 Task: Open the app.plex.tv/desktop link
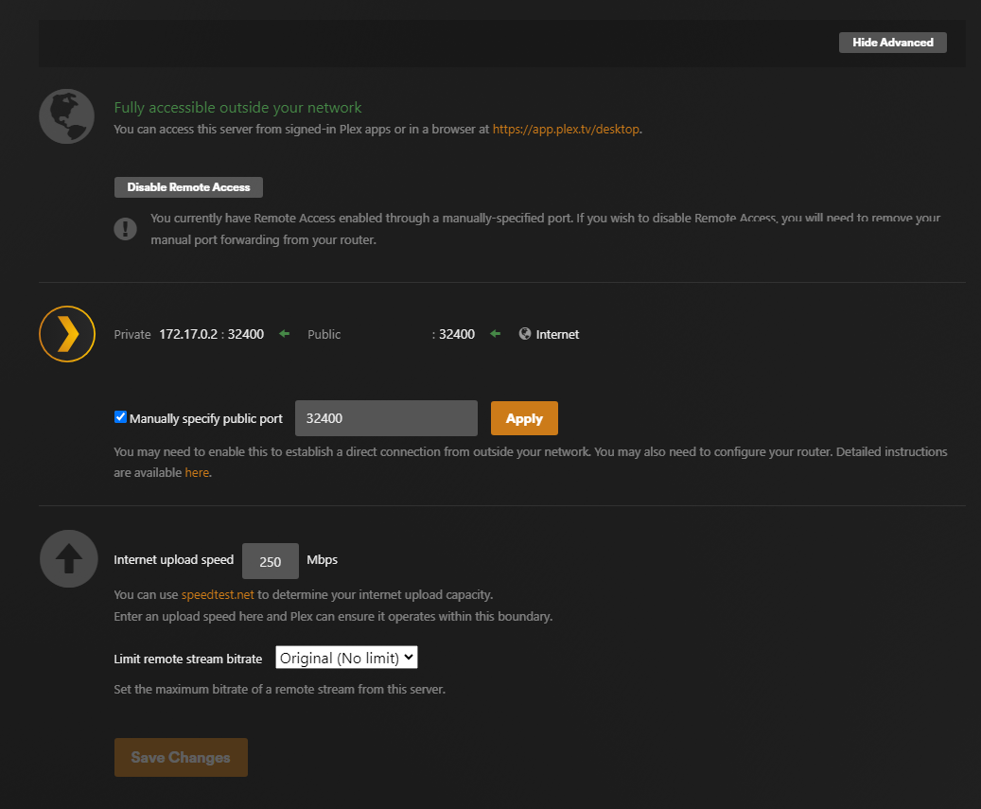coord(566,129)
